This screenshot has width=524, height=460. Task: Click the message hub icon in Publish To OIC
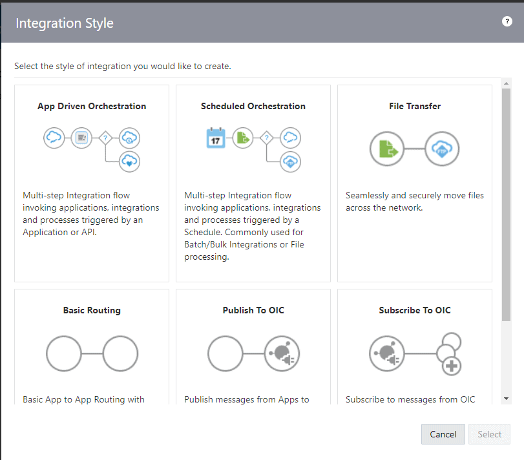pos(281,353)
